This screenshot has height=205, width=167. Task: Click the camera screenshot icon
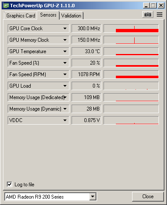click(x=148, y=14)
